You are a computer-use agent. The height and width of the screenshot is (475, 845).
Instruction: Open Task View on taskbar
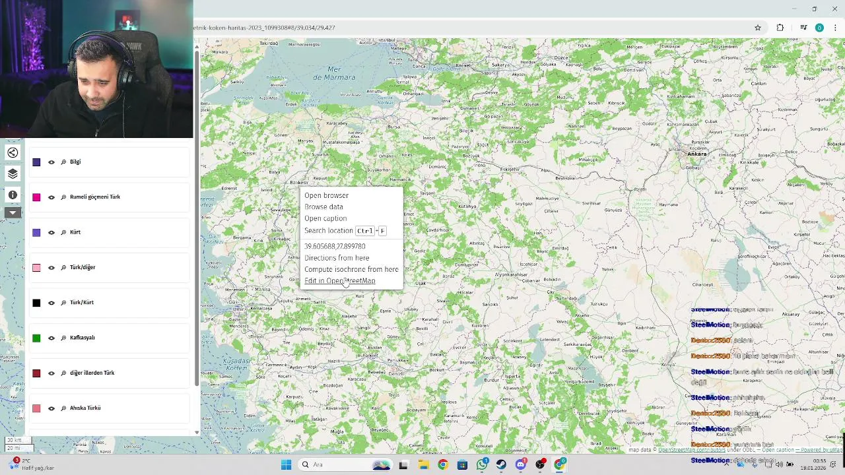(x=403, y=464)
